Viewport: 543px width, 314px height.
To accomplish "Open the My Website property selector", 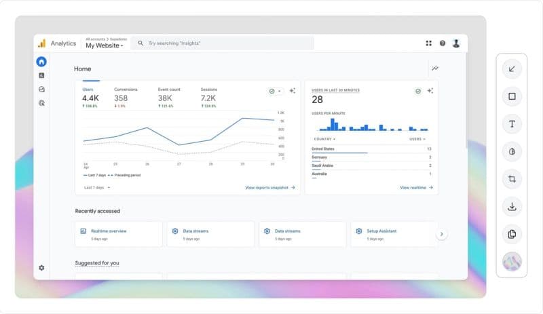I will [105, 45].
